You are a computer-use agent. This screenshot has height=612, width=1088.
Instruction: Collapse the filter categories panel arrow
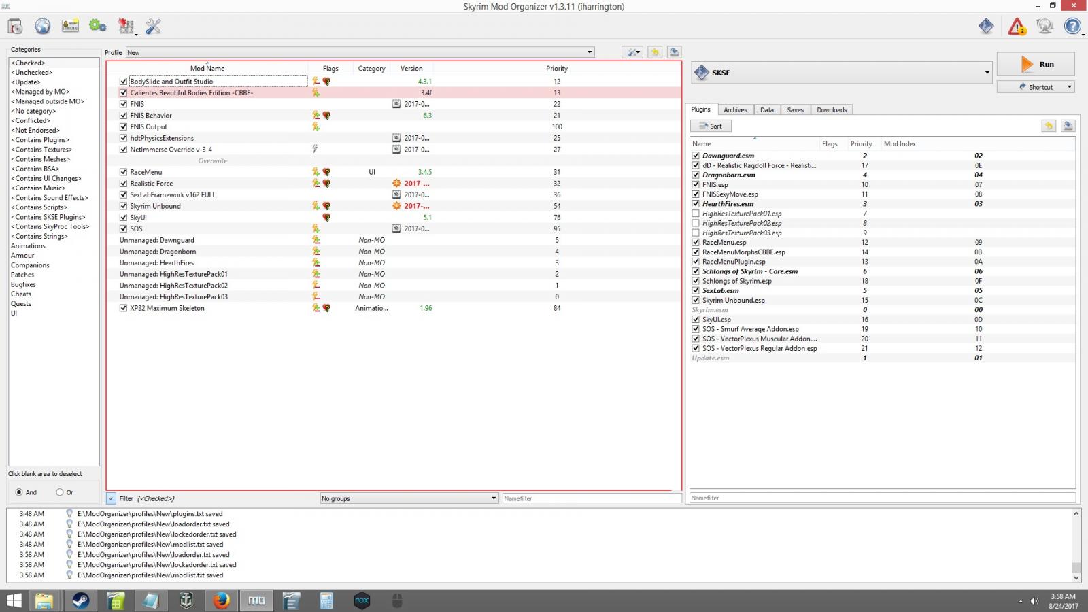[111, 498]
